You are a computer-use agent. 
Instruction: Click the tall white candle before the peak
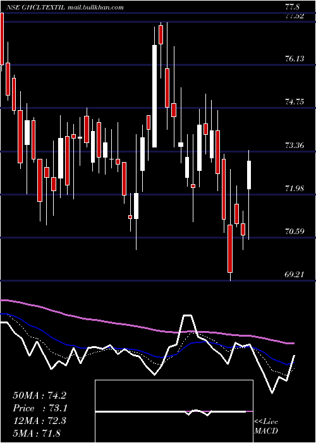tap(154, 96)
